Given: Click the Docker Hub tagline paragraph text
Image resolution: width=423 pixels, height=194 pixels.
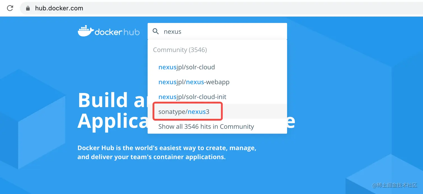Looking at the screenshot, I should [x=167, y=152].
